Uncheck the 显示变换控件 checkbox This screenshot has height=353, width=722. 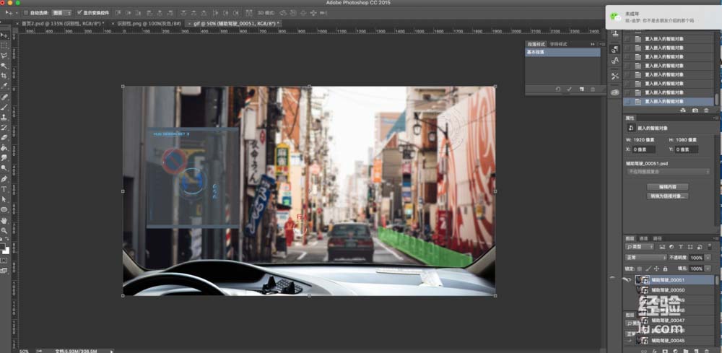point(79,12)
